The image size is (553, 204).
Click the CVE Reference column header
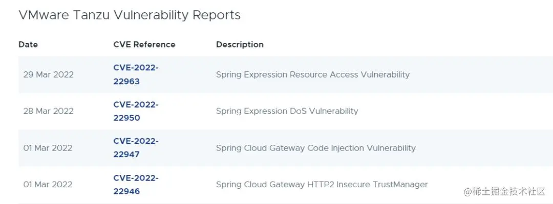(144, 44)
